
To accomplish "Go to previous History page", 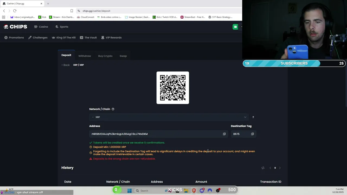I will point(270,168).
